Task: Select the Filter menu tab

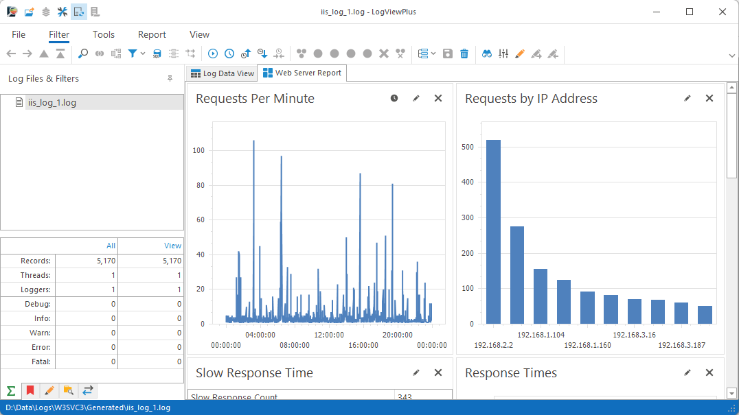Action: click(59, 34)
